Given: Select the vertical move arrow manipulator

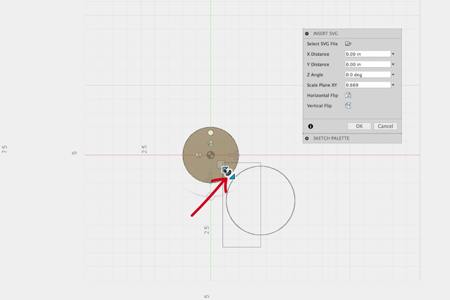Looking at the screenshot, I should (210, 177).
